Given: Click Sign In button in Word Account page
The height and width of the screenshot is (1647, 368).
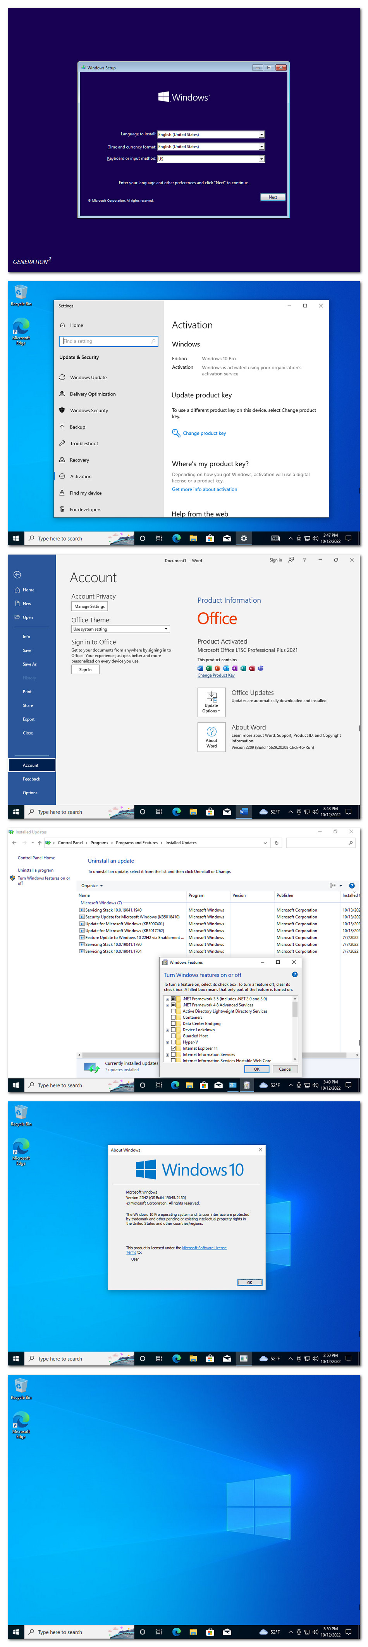Looking at the screenshot, I should (x=85, y=669).
